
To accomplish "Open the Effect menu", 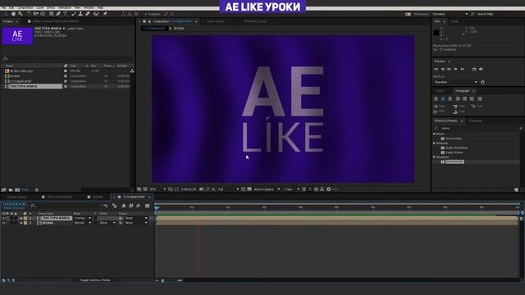I will 51,7.
